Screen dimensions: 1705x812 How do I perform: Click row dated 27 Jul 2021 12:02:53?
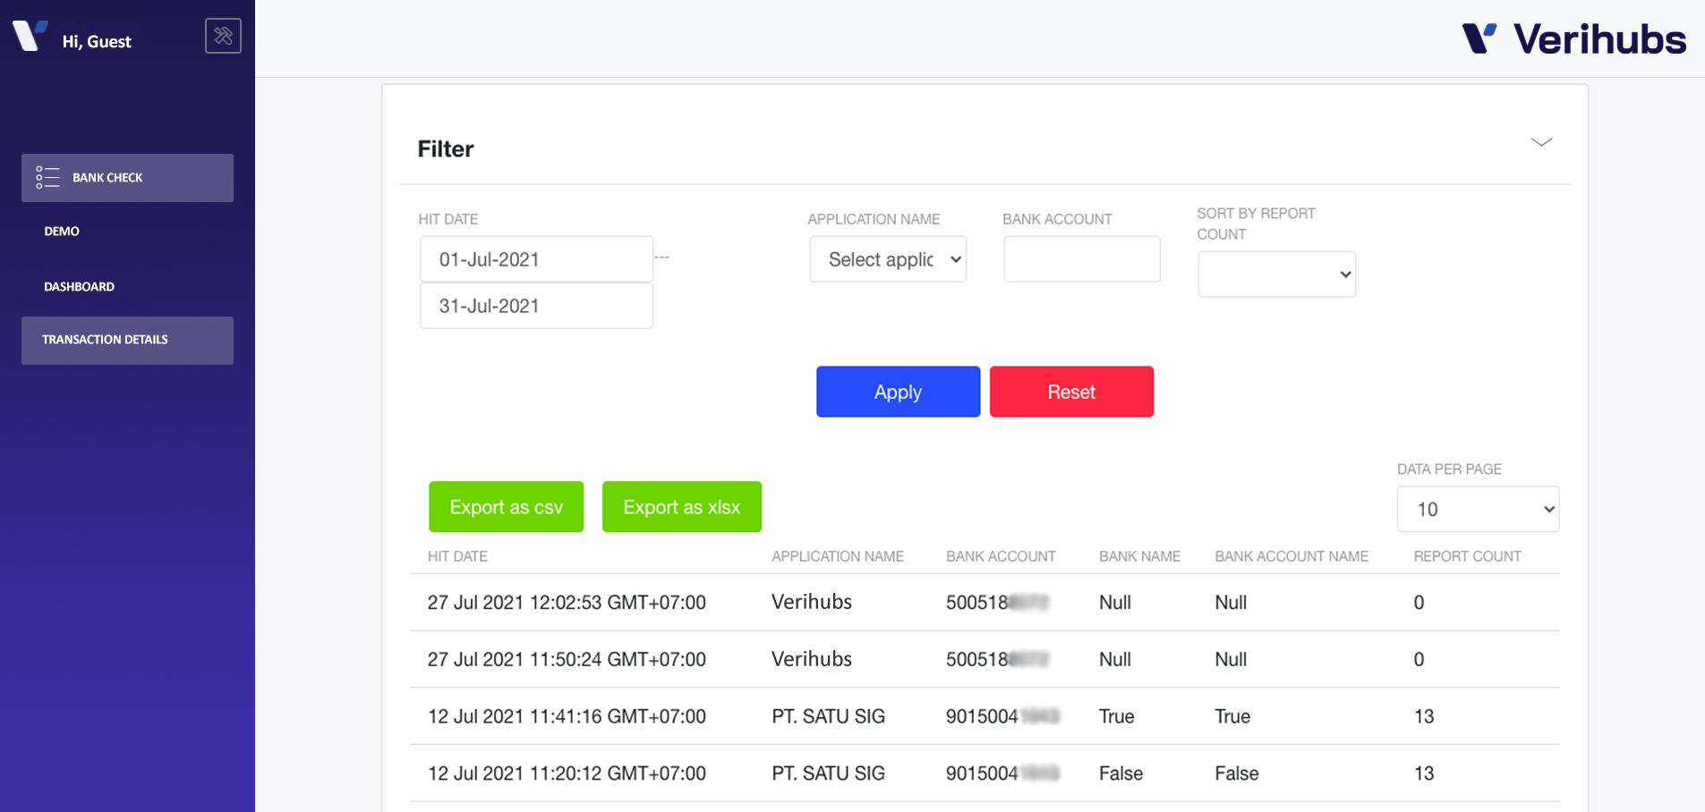985,603
